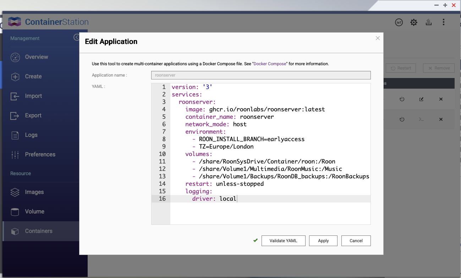Click the Volume cylinder icon

(x=15, y=212)
